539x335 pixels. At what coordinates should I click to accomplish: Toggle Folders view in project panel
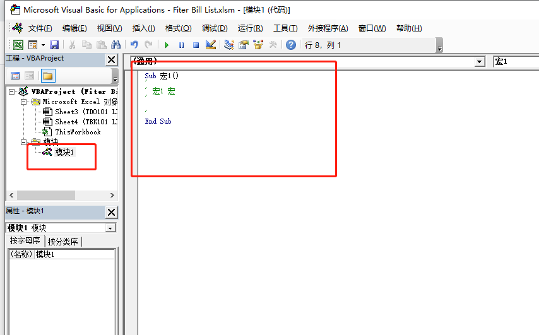coord(48,76)
